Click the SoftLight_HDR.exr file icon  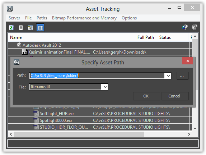36,113
